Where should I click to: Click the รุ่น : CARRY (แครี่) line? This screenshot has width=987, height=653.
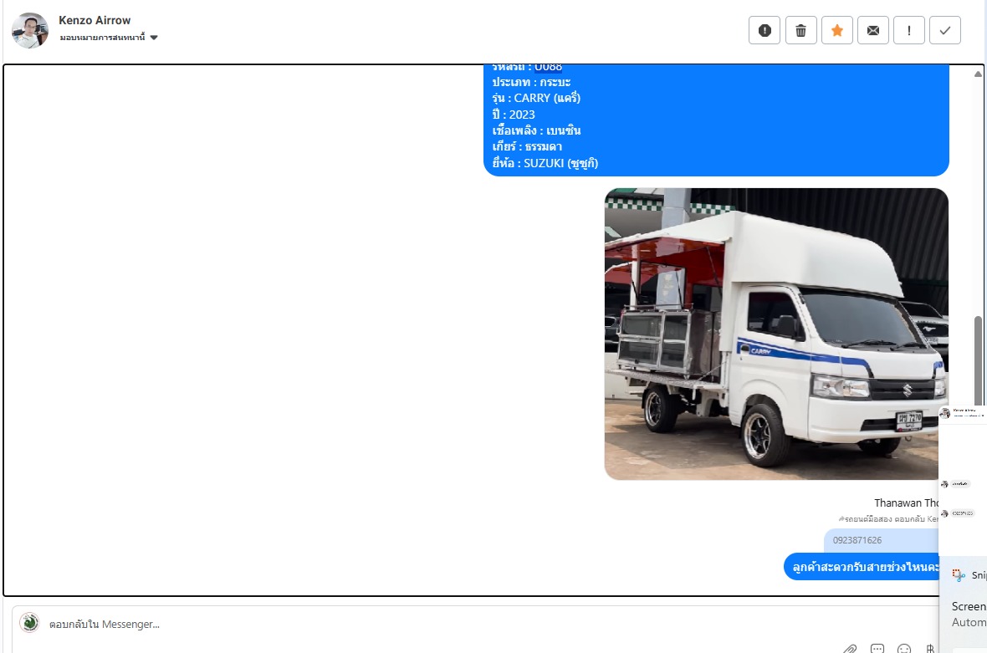(x=536, y=98)
